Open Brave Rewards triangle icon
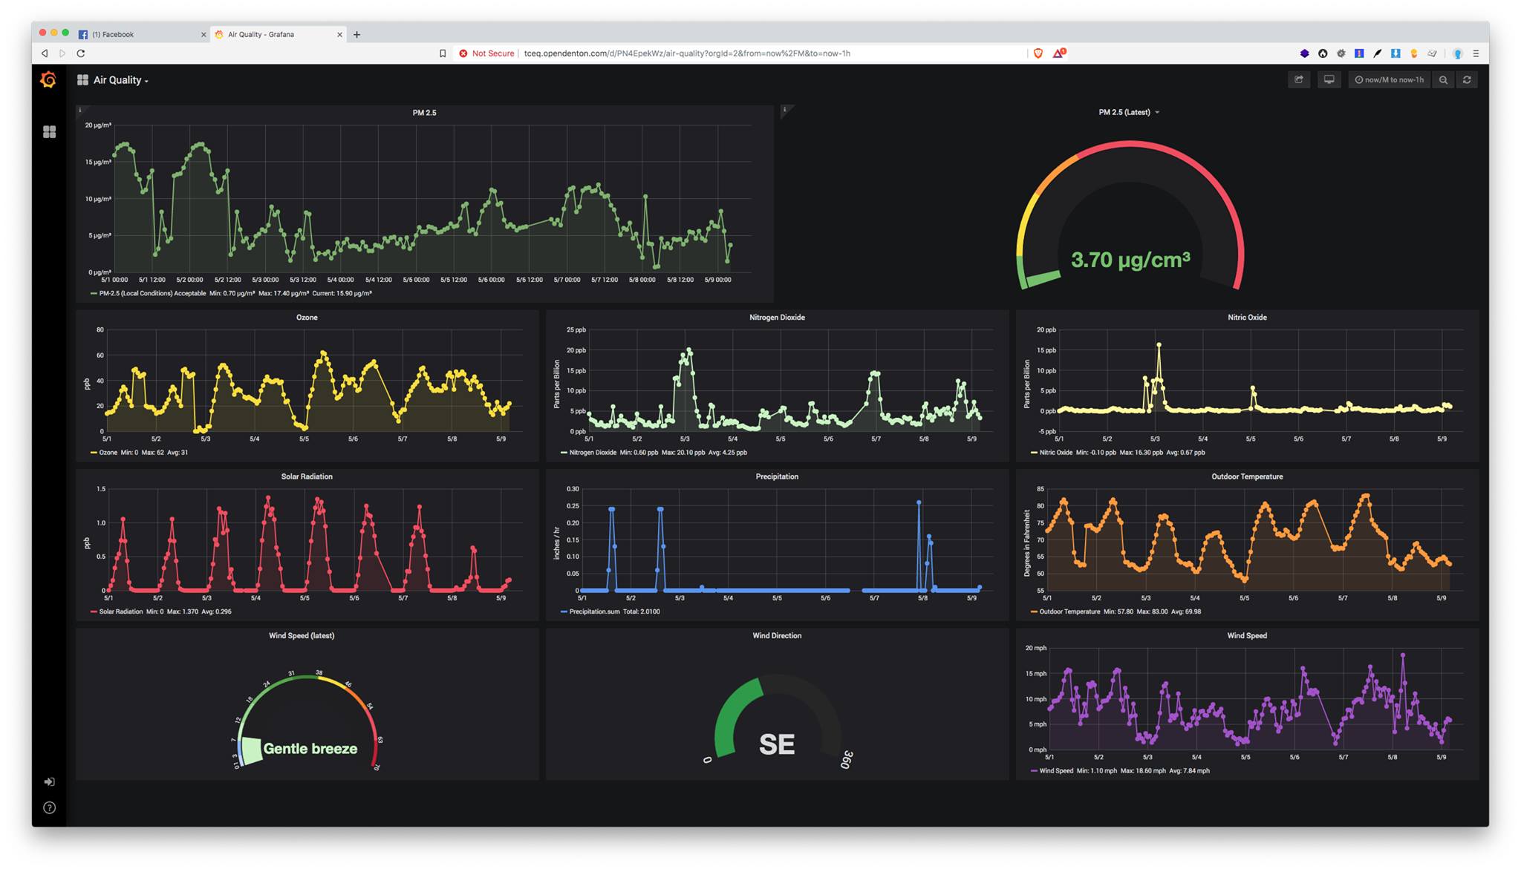 coord(1058,53)
